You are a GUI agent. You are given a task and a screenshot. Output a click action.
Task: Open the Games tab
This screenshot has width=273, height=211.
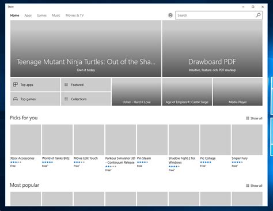pos(41,16)
